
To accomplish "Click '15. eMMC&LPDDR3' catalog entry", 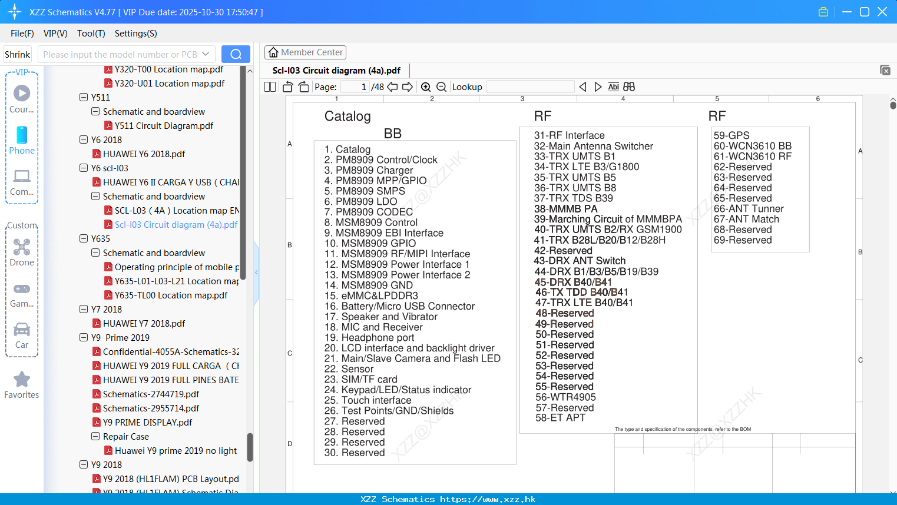I will pos(371,295).
